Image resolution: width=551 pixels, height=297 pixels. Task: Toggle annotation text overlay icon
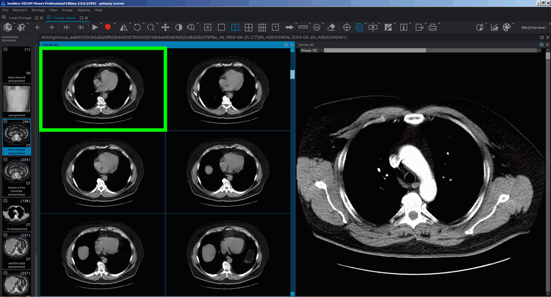(x=208, y=27)
